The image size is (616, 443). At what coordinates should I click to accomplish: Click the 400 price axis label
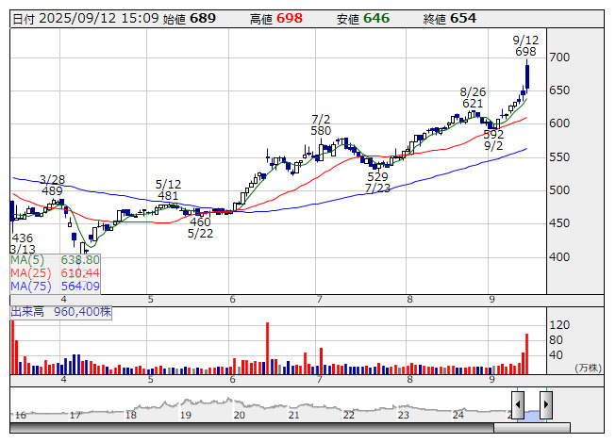click(559, 257)
